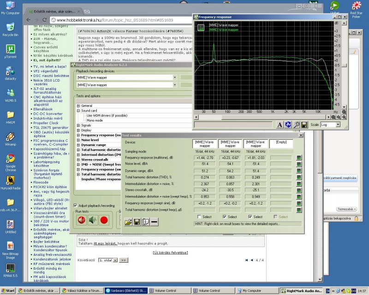Click the dB axis vertical scrollbar thumb

(x=344, y=65)
